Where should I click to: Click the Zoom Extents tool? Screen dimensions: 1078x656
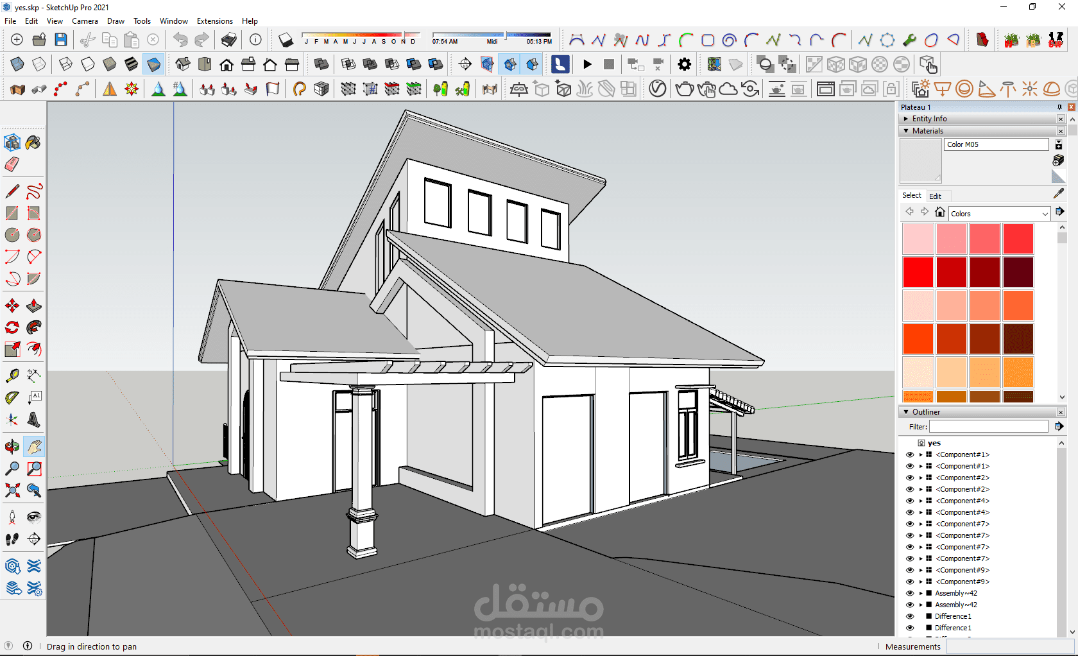[12, 490]
